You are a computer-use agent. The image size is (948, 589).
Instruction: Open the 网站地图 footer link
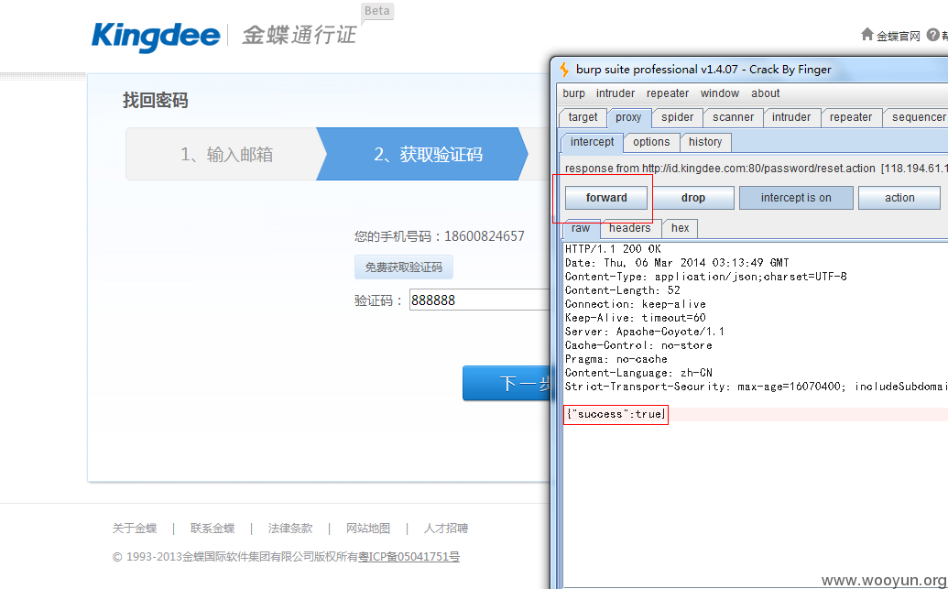367,528
